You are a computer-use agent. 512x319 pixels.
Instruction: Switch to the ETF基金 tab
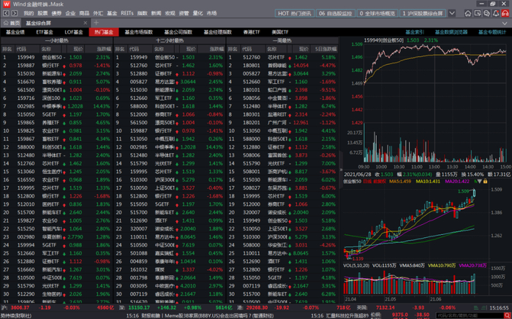point(45,32)
